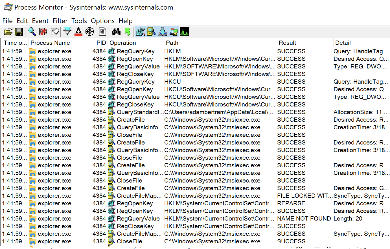
Task: Open the Filter funnel icon
Action: pos(67,32)
